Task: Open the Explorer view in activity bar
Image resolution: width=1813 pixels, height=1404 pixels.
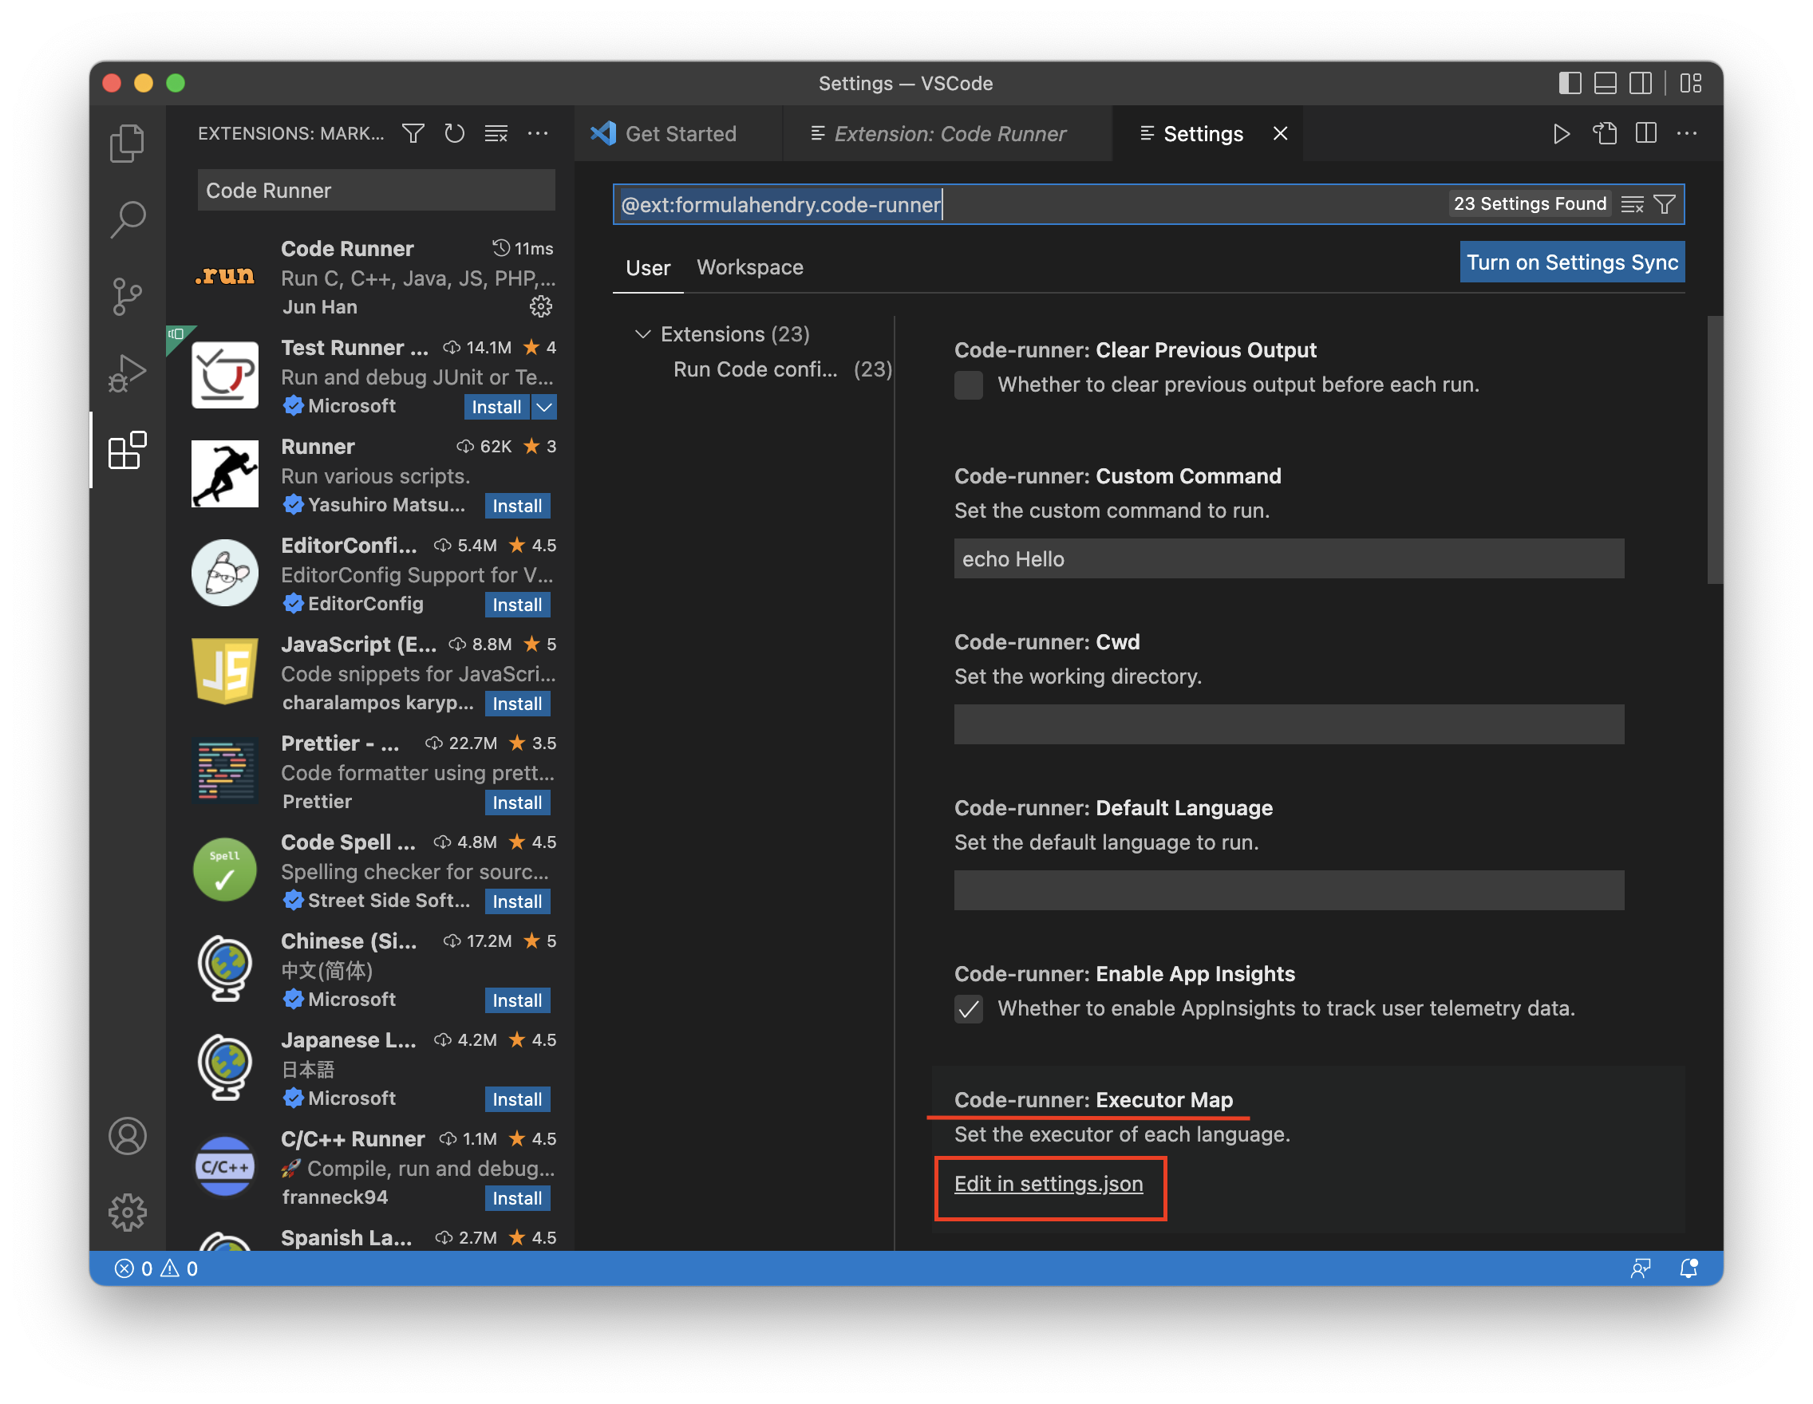Action: click(127, 143)
